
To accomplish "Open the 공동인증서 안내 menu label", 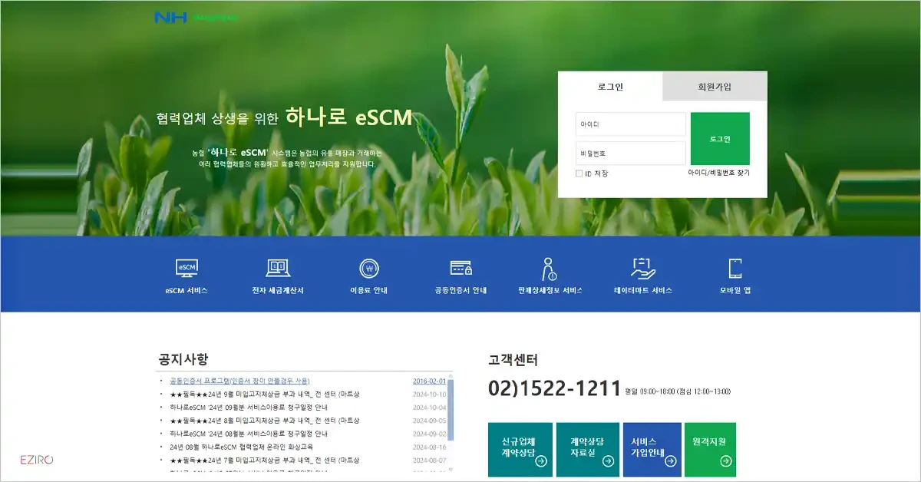I will click(x=460, y=291).
